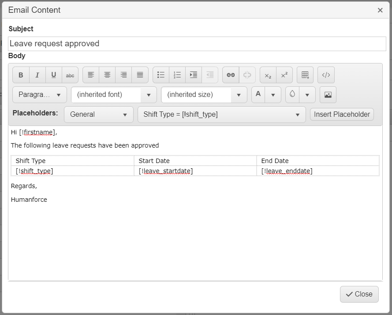392x315 pixels.
Task: Click the Humanforce signature line
Action: (x=29, y=200)
